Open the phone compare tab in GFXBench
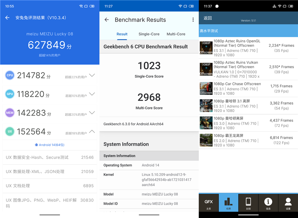298x218 pixels. (x=248, y=203)
